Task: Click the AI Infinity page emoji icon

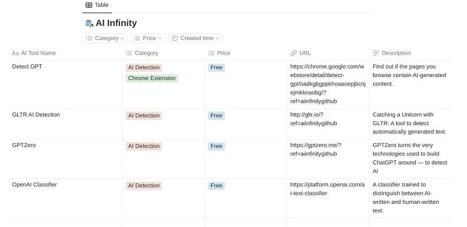Action: [89, 23]
